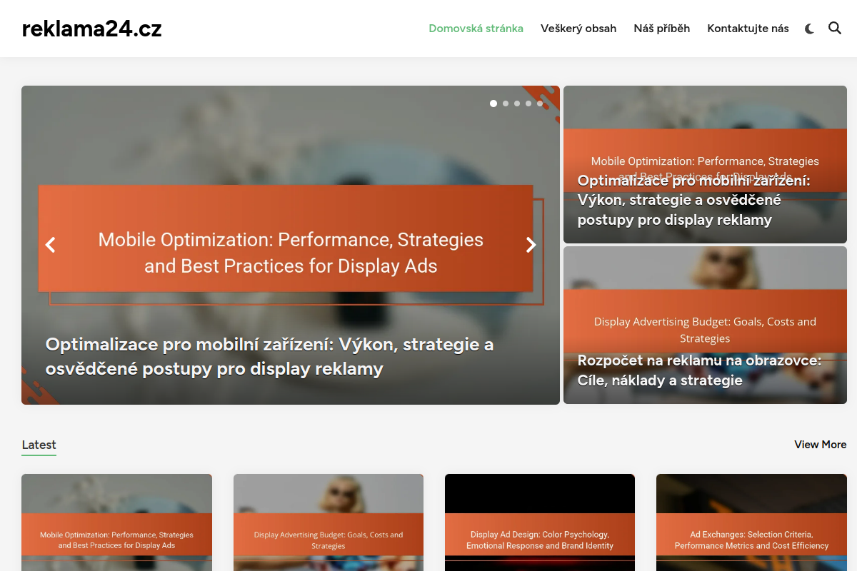The height and width of the screenshot is (571, 857).
Task: Select the fourth slider dot
Action: tap(528, 103)
